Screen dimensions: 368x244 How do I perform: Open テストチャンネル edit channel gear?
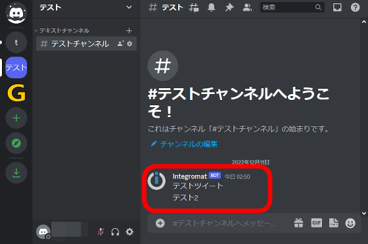point(129,43)
